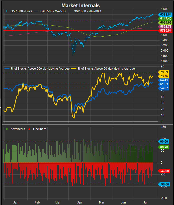Click the pink MA-200D legend line
The height and width of the screenshot is (205, 174).
71,11
